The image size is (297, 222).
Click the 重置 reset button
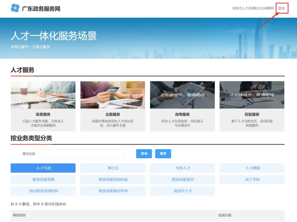coord(163,154)
